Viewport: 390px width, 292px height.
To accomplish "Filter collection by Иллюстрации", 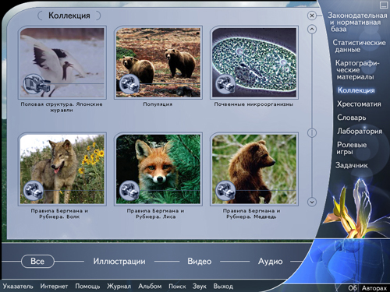I will point(119,261).
